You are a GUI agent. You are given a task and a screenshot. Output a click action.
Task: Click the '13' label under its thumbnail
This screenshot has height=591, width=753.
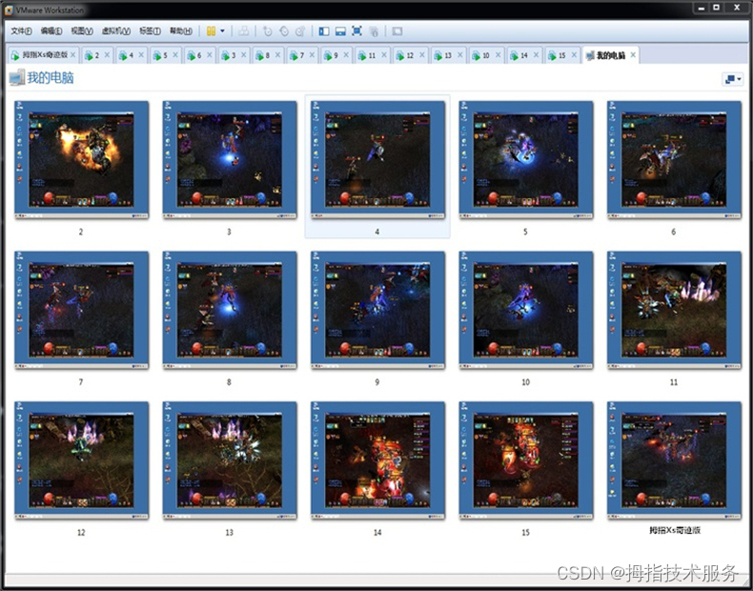(230, 533)
